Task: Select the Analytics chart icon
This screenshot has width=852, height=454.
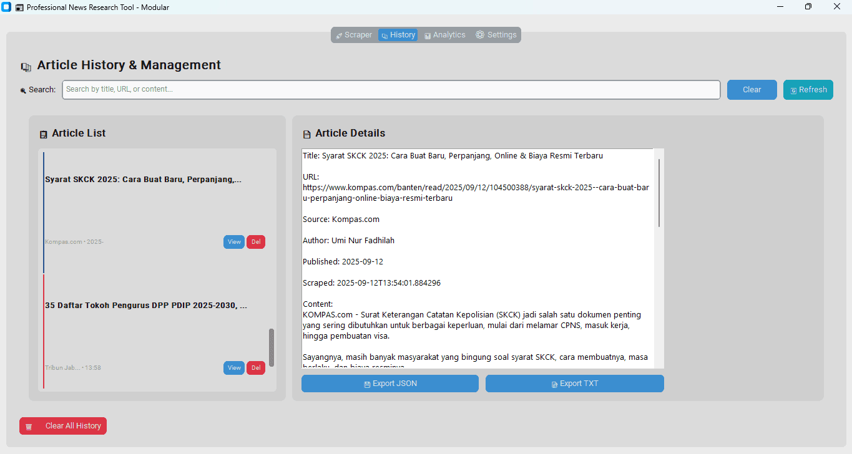Action: (428, 34)
